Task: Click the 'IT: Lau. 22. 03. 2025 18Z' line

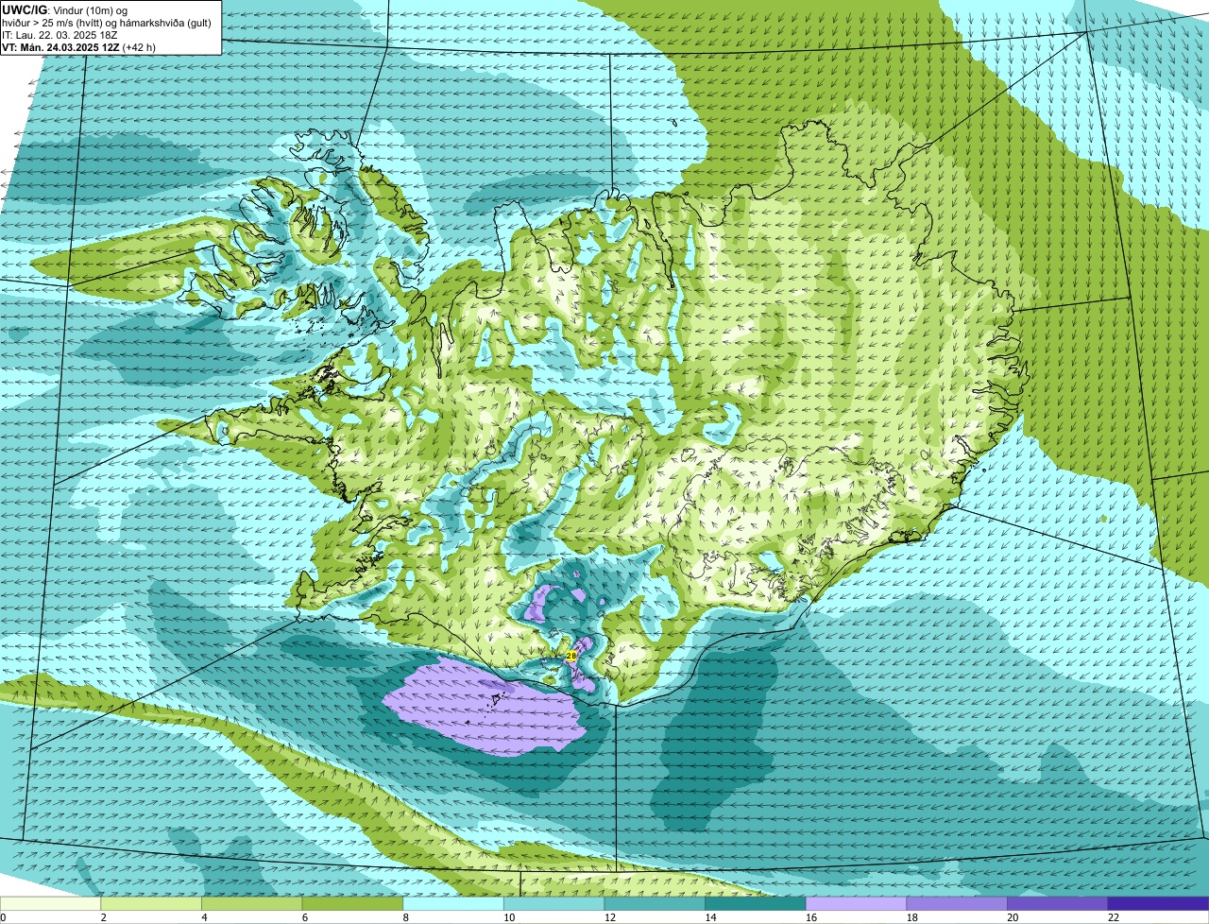Action: click(60, 34)
